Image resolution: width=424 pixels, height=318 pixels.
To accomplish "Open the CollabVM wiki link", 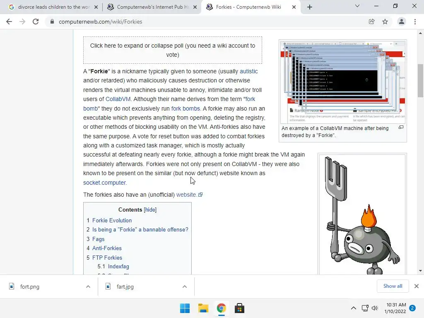I will pyautogui.click(x=118, y=99).
